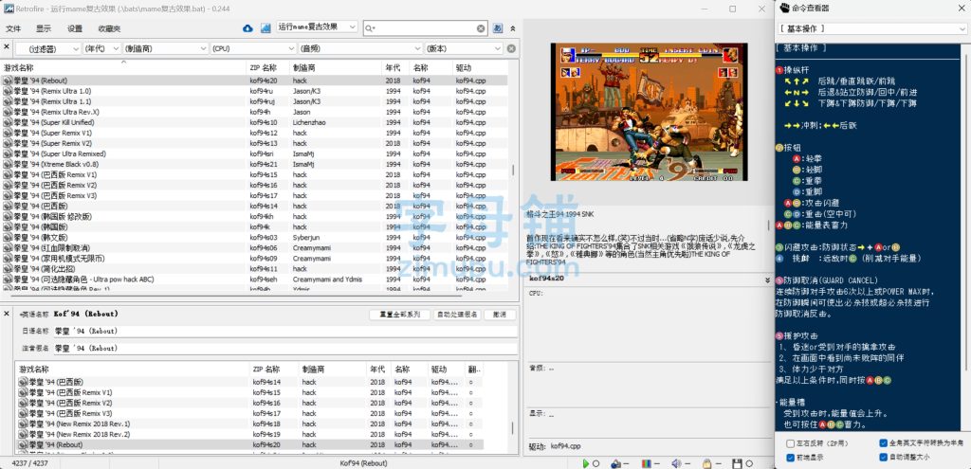Sort the lower list by 游戏名称 column header

134,369
